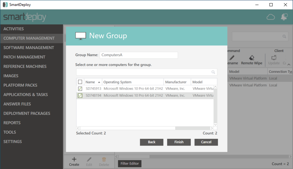Click the Remote Wipe eraser icon

[x=252, y=58]
